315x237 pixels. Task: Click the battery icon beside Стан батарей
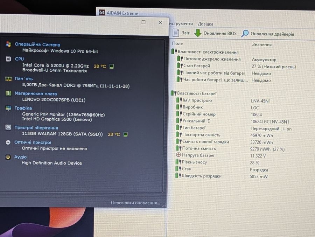click(x=180, y=65)
